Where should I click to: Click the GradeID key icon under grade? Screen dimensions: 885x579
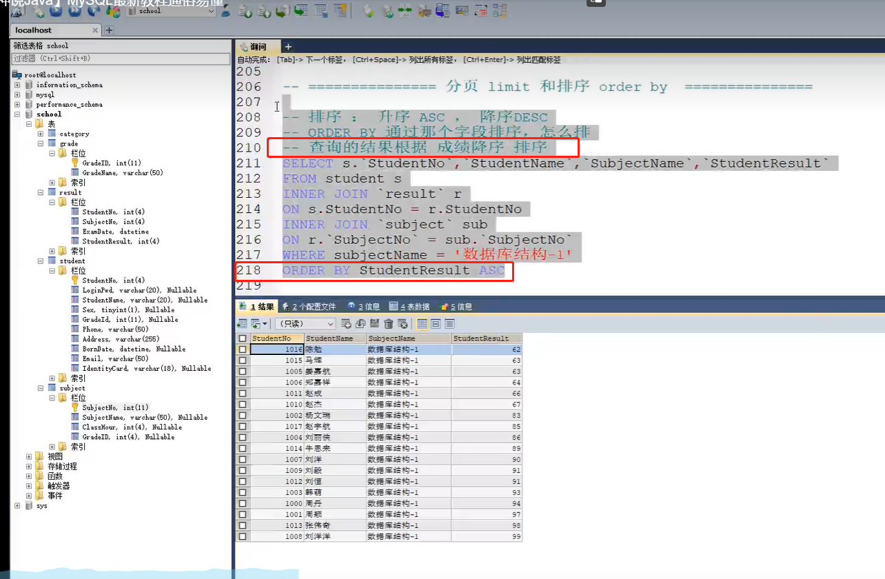tap(76, 163)
